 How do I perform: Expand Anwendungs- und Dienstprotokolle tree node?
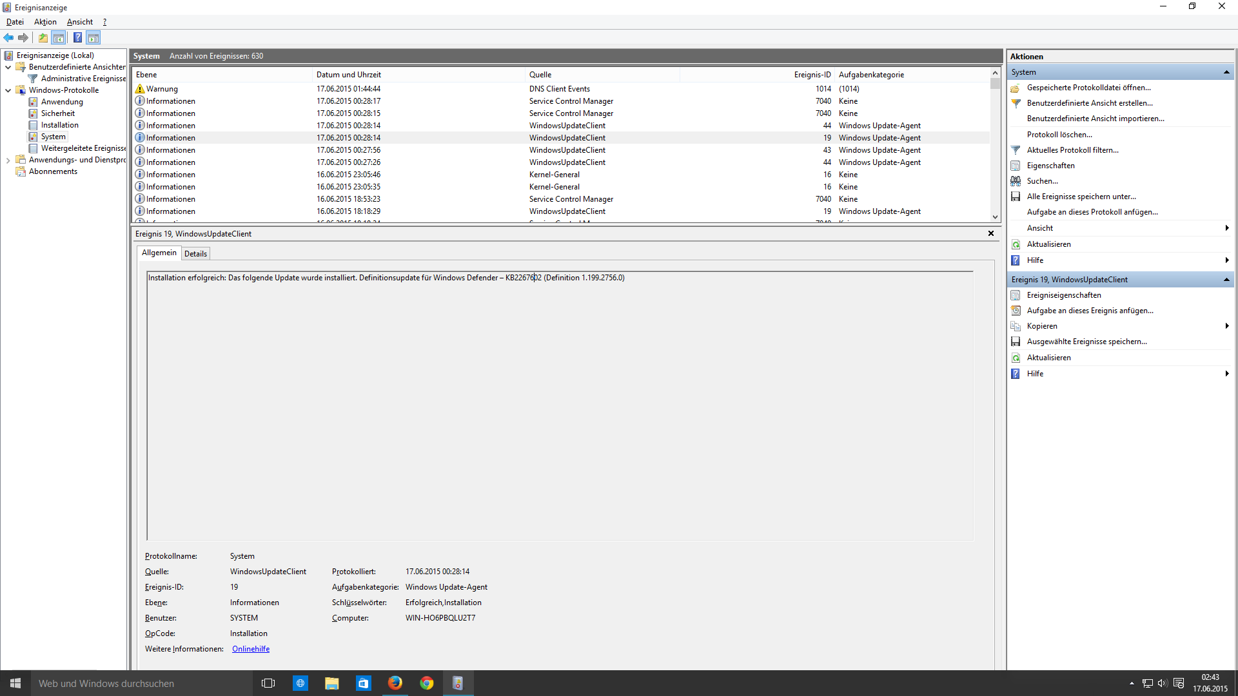click(8, 160)
